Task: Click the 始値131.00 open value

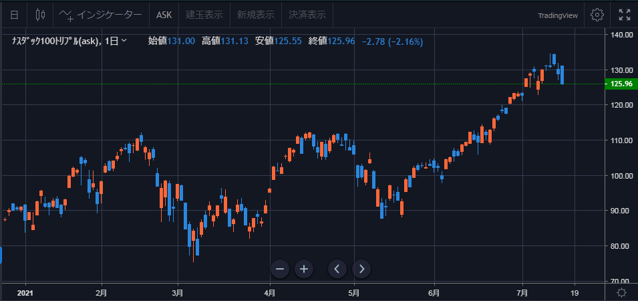Action: (x=171, y=41)
